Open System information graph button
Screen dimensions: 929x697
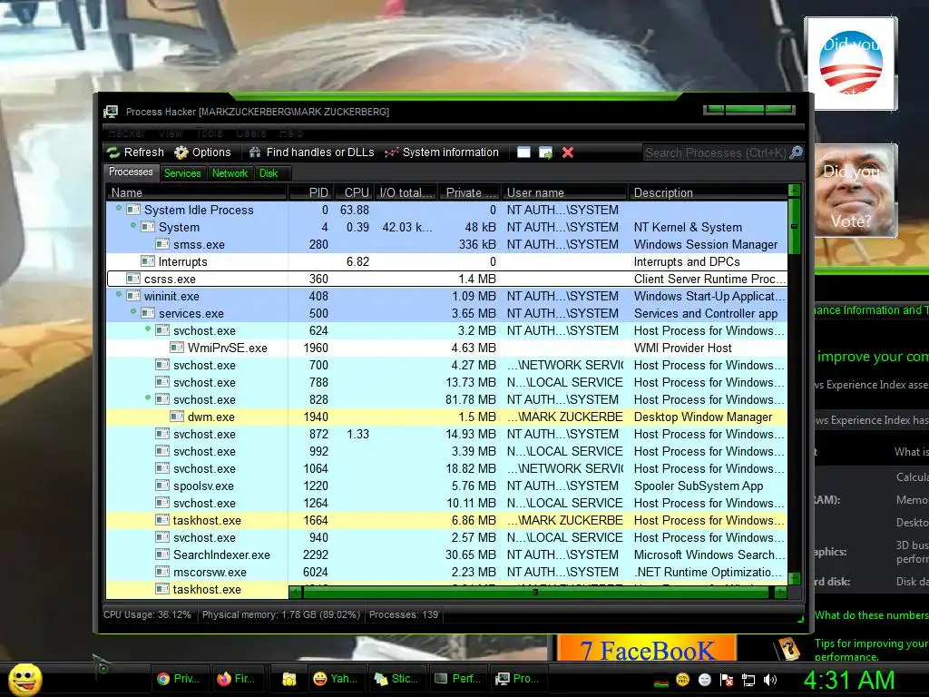442,152
